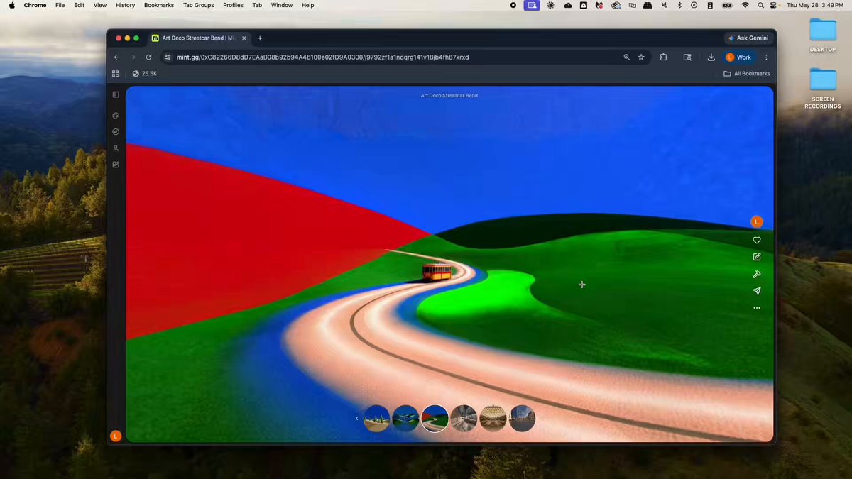Click the muted volume menu bar icon
Image resolution: width=852 pixels, height=479 pixels.
click(664, 5)
